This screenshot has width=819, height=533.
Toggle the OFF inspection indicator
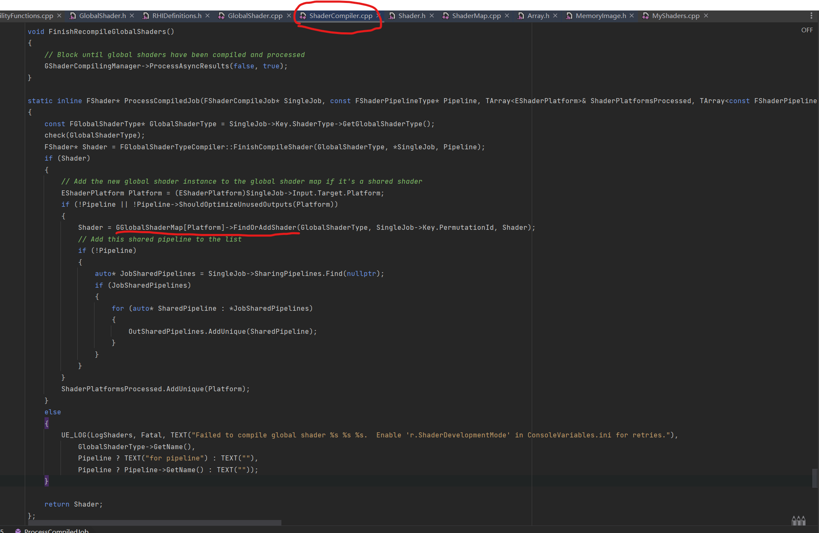807,30
